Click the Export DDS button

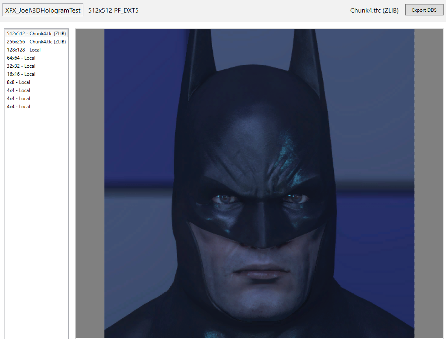[x=424, y=10]
